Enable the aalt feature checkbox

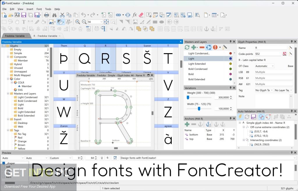click(x=3, y=167)
